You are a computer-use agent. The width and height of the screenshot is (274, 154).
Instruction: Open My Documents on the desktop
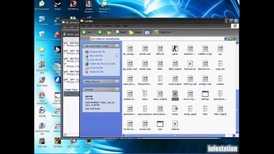[x=42, y=6]
